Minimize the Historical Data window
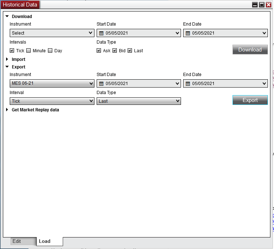 [255, 5]
